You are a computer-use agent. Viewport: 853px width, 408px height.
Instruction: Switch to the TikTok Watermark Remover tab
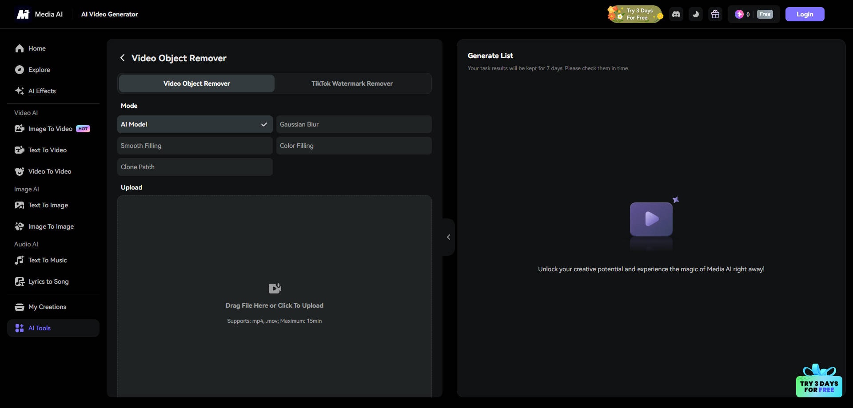pyautogui.click(x=352, y=83)
